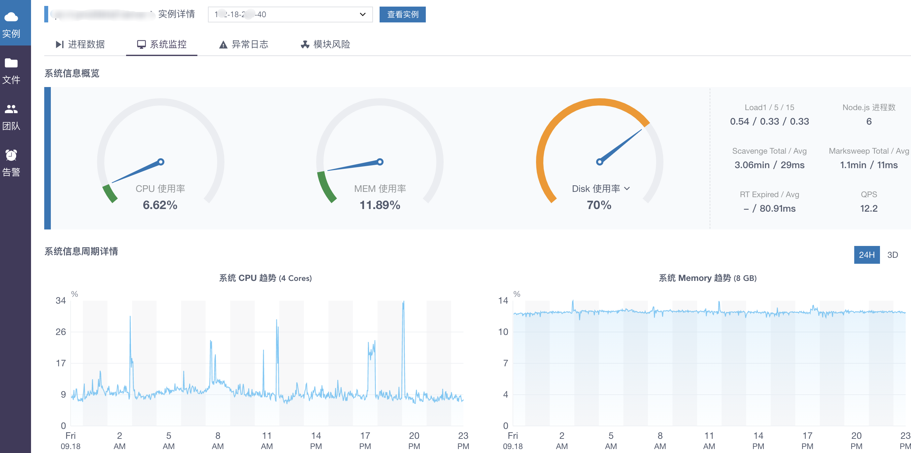Open the 文件 folder icon in sidebar

[11, 63]
